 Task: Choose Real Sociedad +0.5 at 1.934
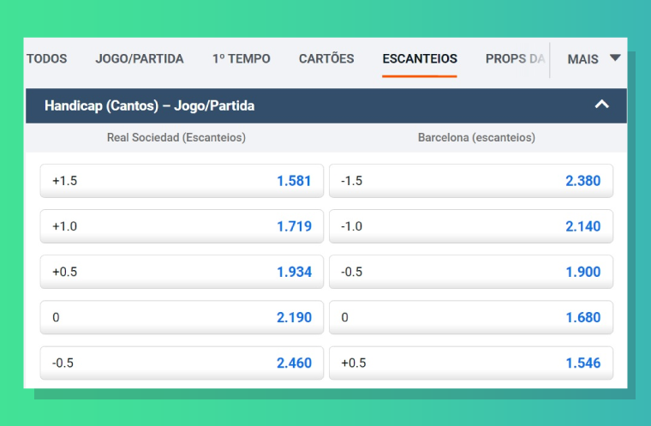click(182, 272)
